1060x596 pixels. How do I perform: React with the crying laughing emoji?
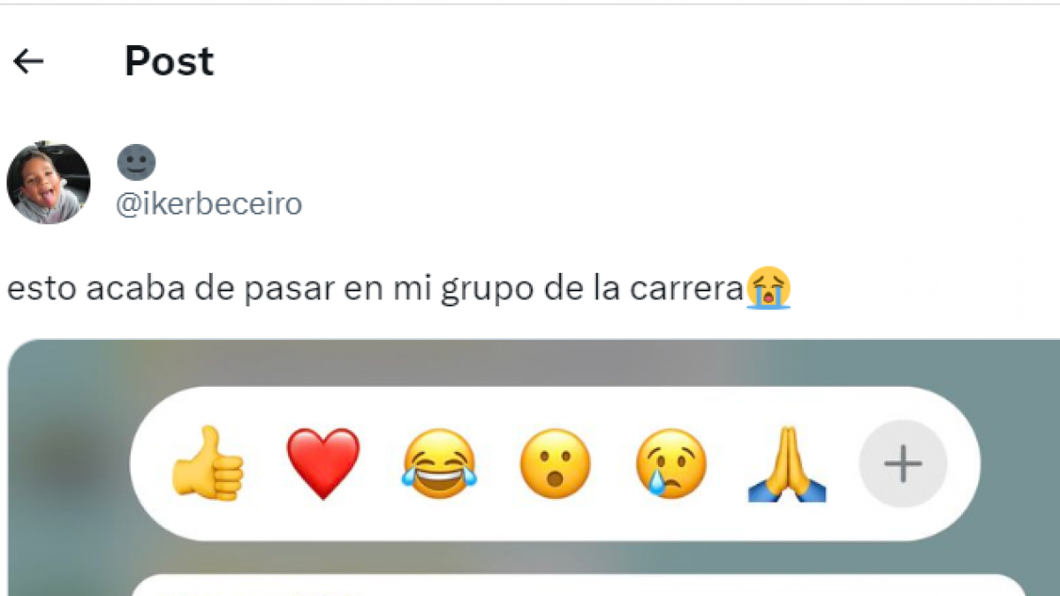coord(439,464)
